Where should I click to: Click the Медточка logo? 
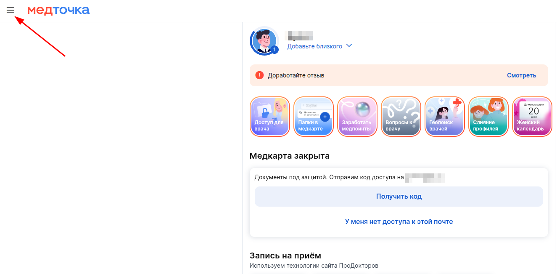[x=58, y=11]
